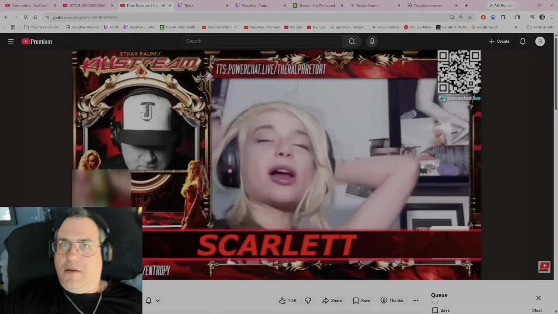This screenshot has height=314, width=558.
Task: Open the YouTube Music bookmark
Action: point(418,27)
